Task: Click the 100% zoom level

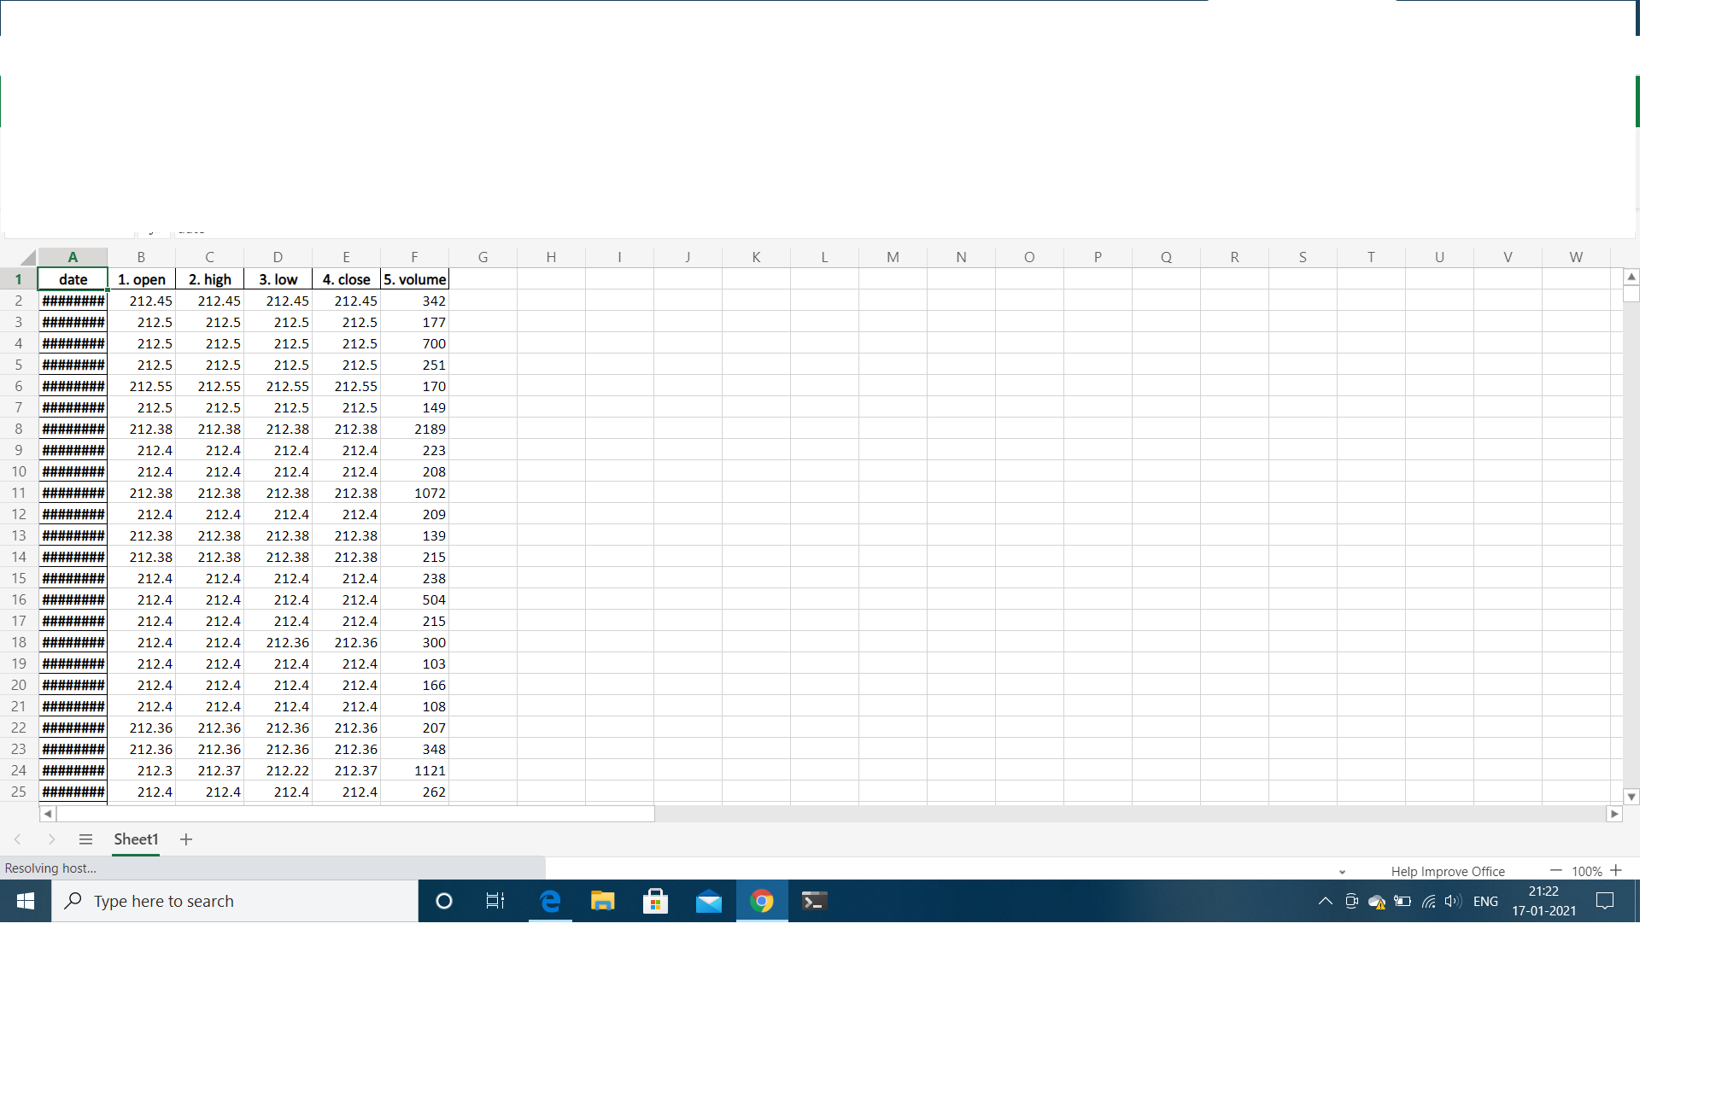Action: [x=1586, y=871]
